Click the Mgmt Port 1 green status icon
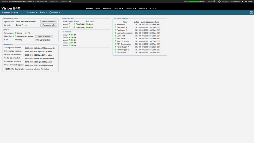 click(15, 36)
